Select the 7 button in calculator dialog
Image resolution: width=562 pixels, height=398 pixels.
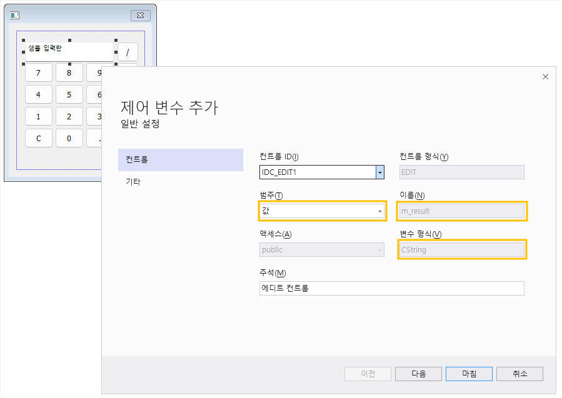pos(39,73)
